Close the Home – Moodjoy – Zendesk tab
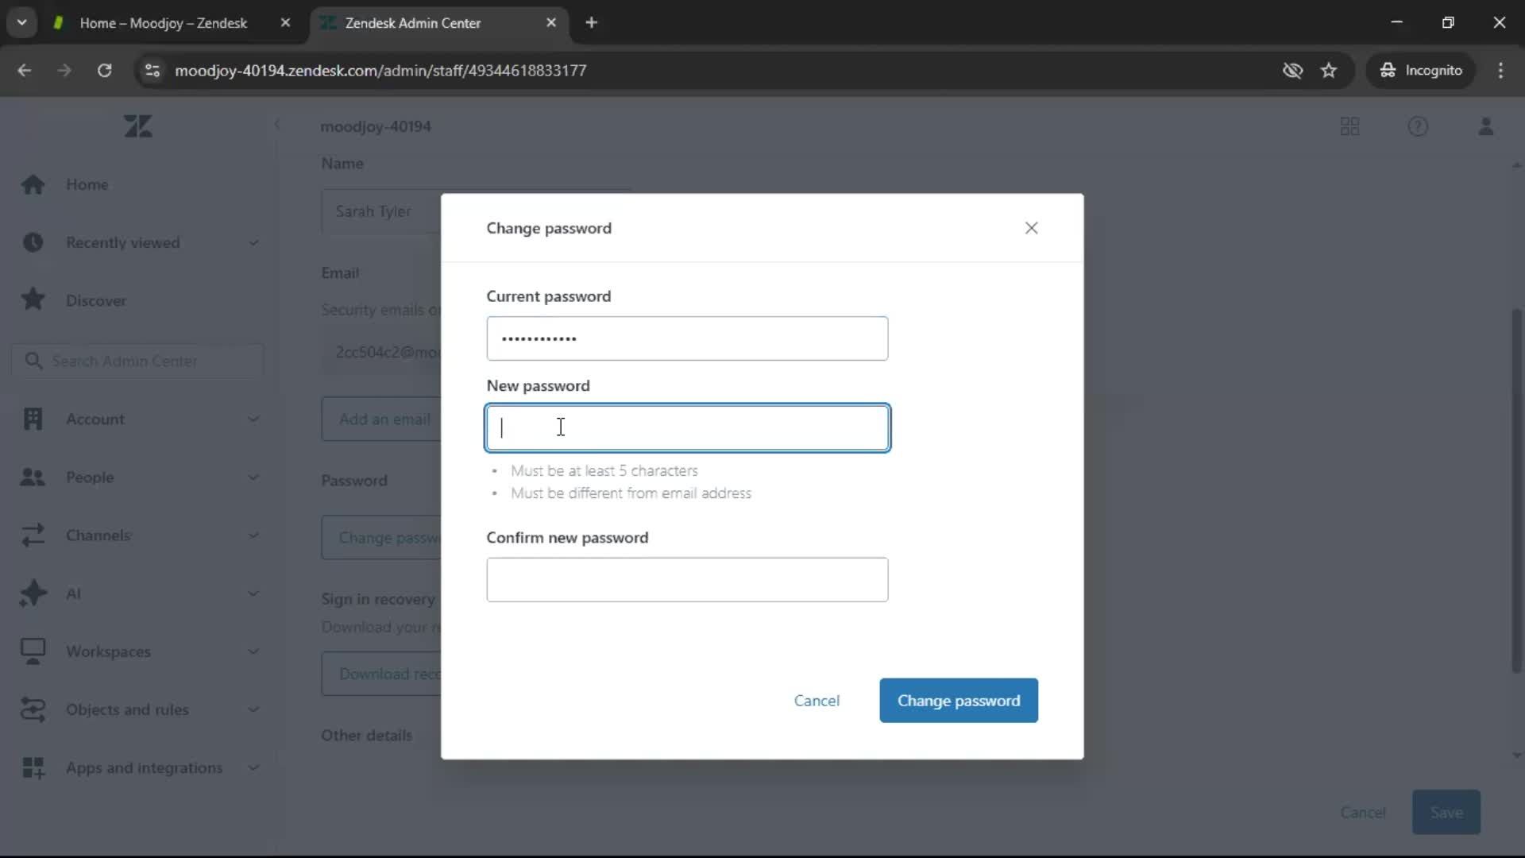The image size is (1525, 858). point(286,23)
